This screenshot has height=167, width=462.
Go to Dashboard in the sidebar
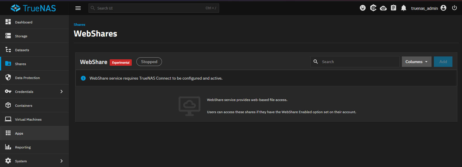pyautogui.click(x=35, y=22)
